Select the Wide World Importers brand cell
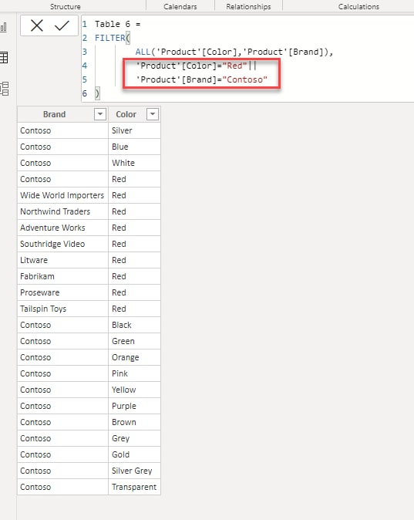Image resolution: width=414 pixels, height=520 pixels. click(62, 195)
